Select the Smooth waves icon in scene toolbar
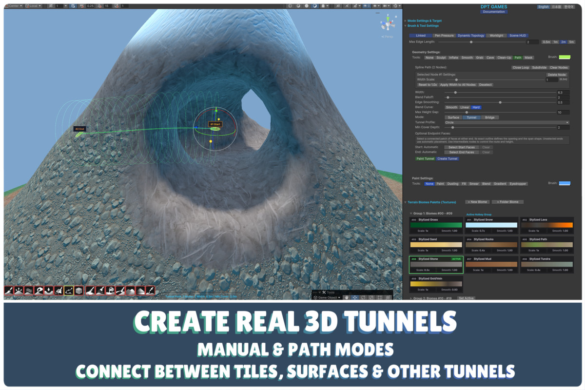Screen dimensions: 585x390 (x=29, y=291)
